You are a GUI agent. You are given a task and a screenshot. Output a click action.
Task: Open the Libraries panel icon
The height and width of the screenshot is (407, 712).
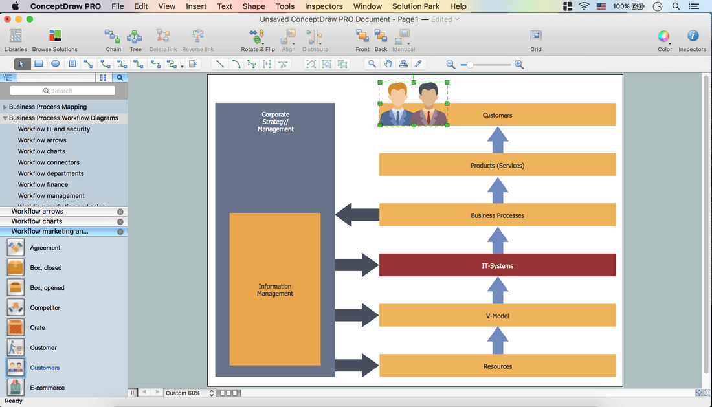(x=16, y=36)
